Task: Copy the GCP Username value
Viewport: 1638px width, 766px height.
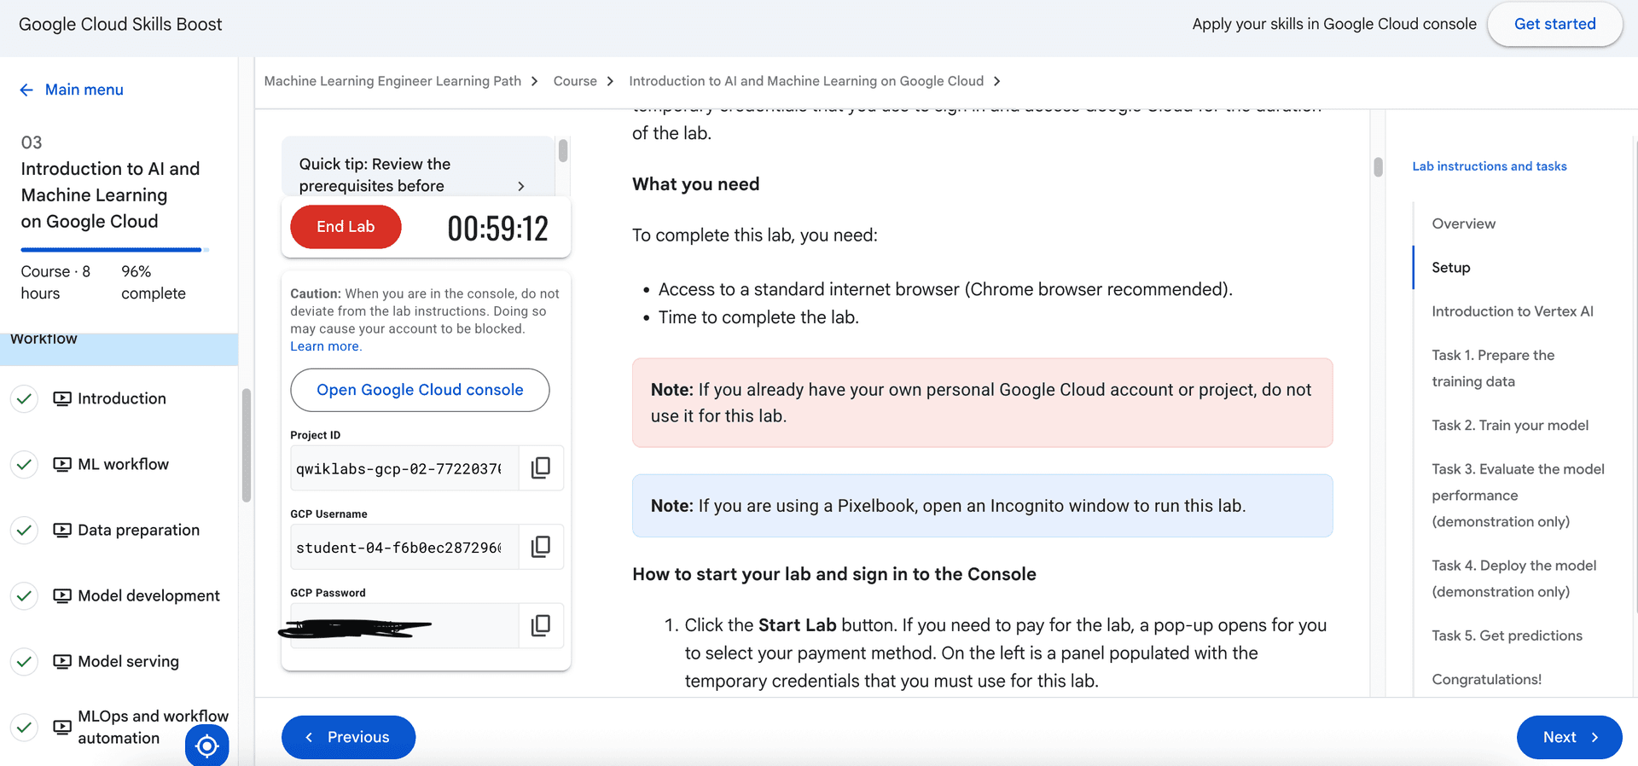Action: (541, 547)
